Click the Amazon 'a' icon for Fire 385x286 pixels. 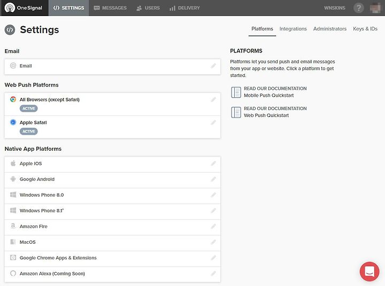click(13, 226)
